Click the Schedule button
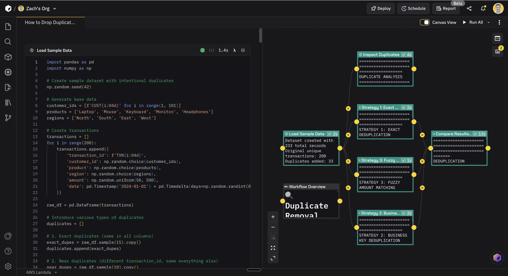Screen dimensions: 508x276 coord(413,8)
